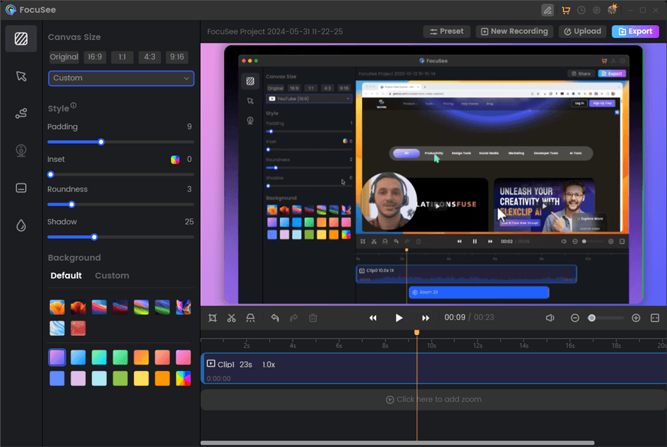Viewport: 667px width, 447px height.
Task: Select the pink gradient background swatch
Action: click(x=183, y=357)
